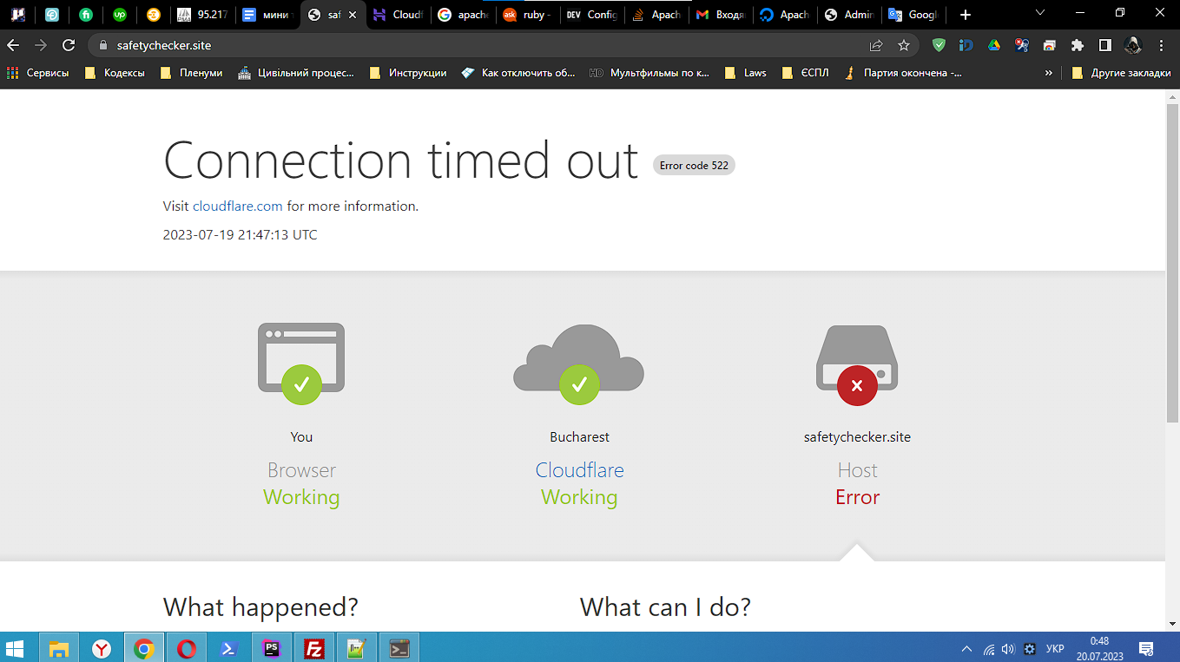Switch to the ruby Ask Ubuntu tab
The image size is (1180, 662).
coord(528,15)
